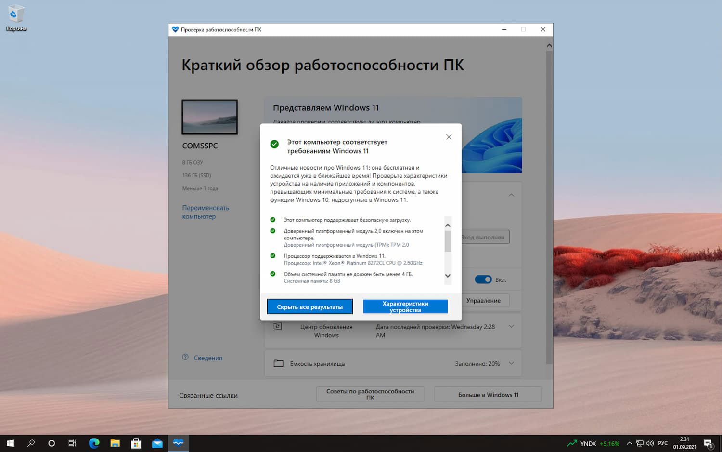The width and height of the screenshot is (722, 452).
Task: Open the notification center icon
Action: pyautogui.click(x=709, y=443)
